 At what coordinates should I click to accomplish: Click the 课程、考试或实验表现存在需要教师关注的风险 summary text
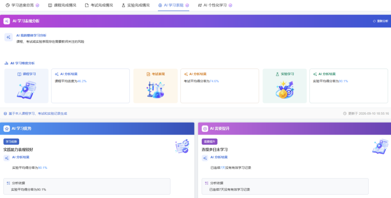coord(50,42)
